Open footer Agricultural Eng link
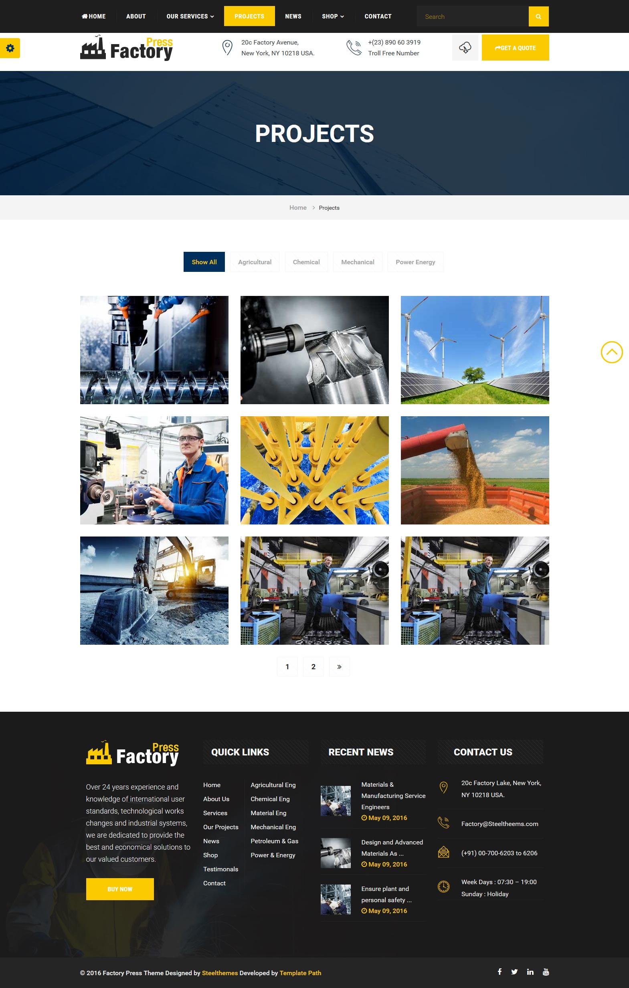This screenshot has width=629, height=988. (273, 785)
